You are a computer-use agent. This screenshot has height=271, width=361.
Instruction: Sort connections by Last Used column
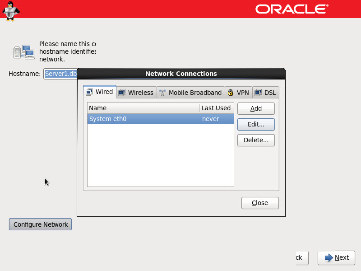(217, 108)
